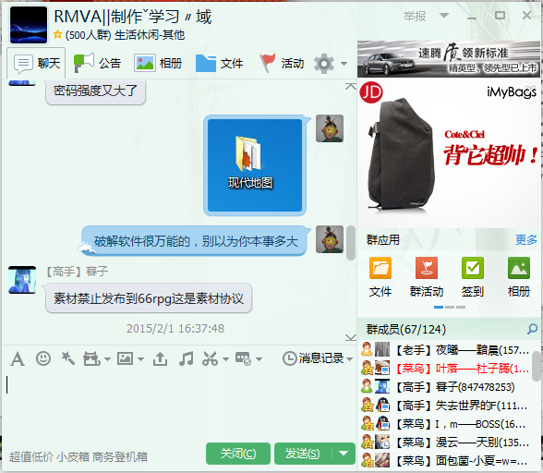Switch to the 聊天 tab
This screenshot has width=543, height=473.
pyautogui.click(x=36, y=64)
